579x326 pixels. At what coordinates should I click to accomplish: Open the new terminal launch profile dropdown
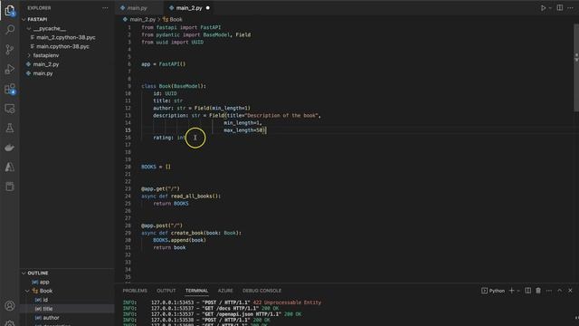point(518,291)
